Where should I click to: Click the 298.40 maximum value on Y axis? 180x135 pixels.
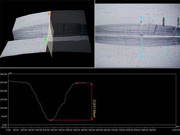tap(4, 74)
